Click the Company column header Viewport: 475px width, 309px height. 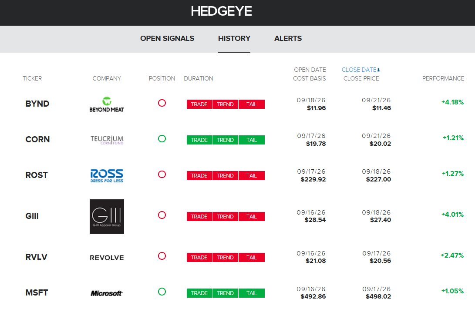(x=107, y=78)
